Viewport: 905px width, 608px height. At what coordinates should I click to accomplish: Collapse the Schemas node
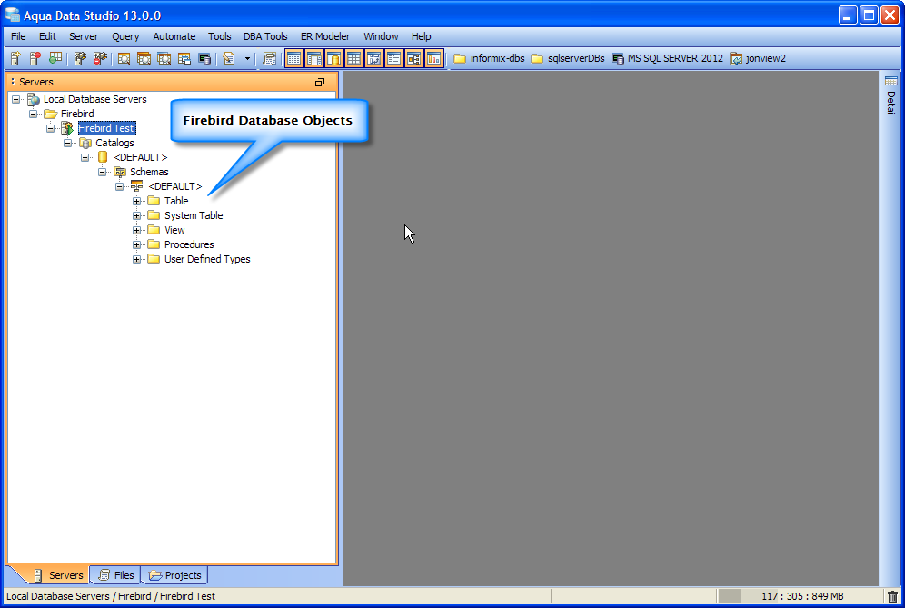click(x=102, y=172)
